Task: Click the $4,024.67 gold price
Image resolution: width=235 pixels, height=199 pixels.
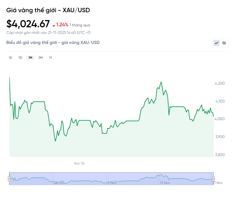Action: pyautogui.click(x=28, y=24)
